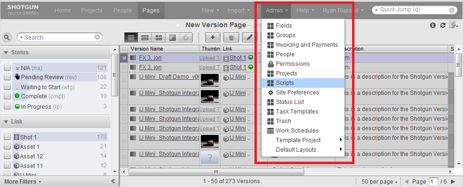Check the In Progress filter checkbox

[x=7, y=106]
